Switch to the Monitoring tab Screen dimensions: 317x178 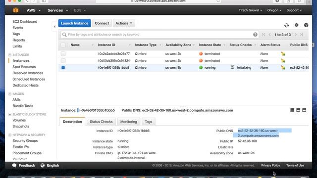coord(129,122)
